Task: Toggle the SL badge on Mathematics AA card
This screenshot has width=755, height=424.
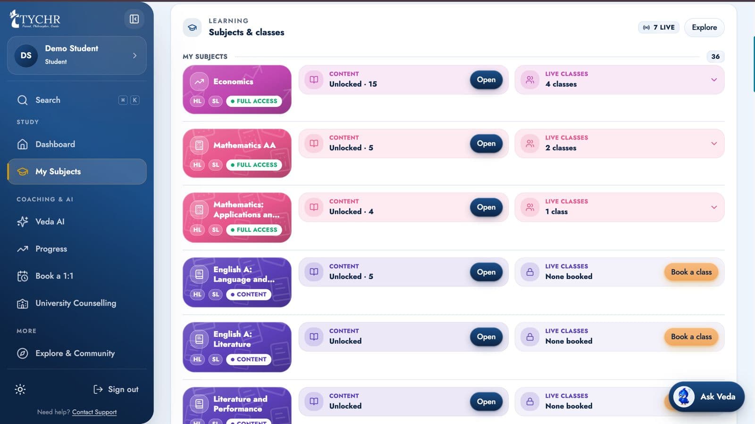Action: 216,165
